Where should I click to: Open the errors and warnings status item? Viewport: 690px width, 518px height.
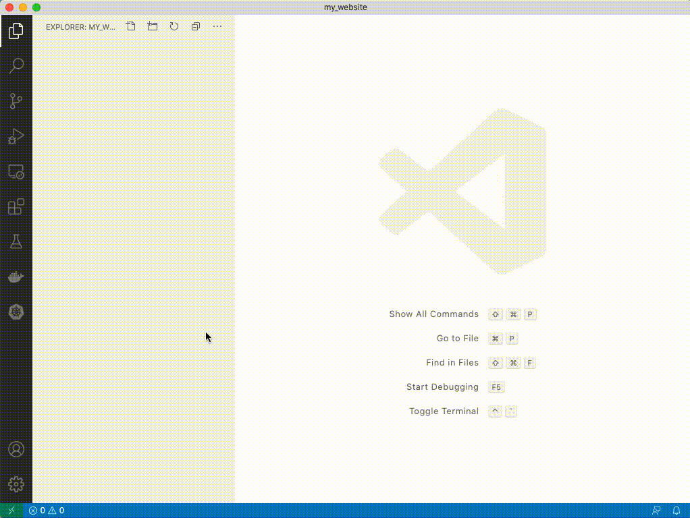(x=47, y=511)
